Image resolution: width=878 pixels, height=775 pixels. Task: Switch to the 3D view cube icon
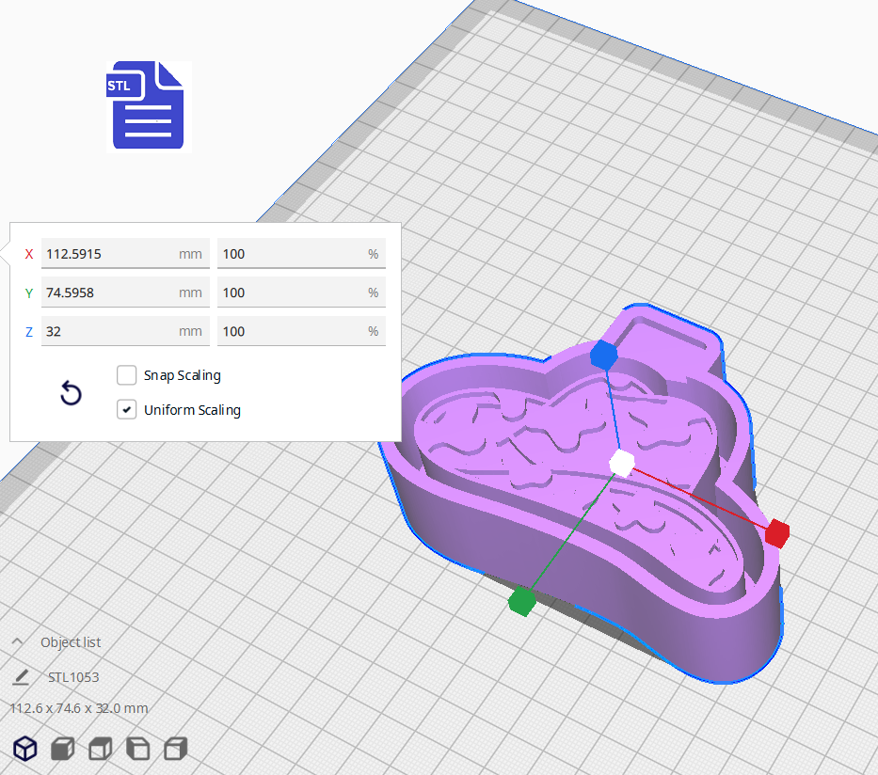(24, 749)
